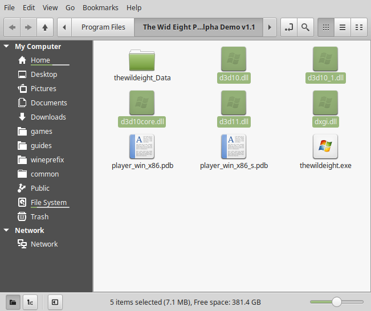
Task: Show tree view in the sidebar
Action: (30, 302)
